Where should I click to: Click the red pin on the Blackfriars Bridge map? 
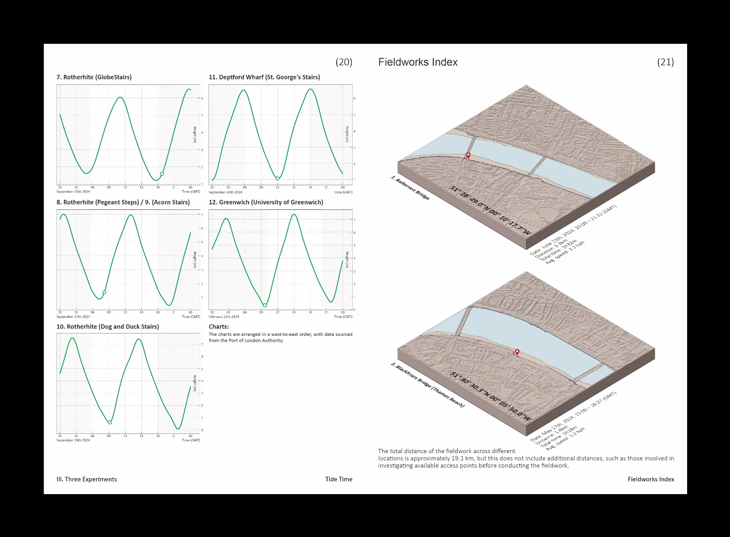(517, 352)
